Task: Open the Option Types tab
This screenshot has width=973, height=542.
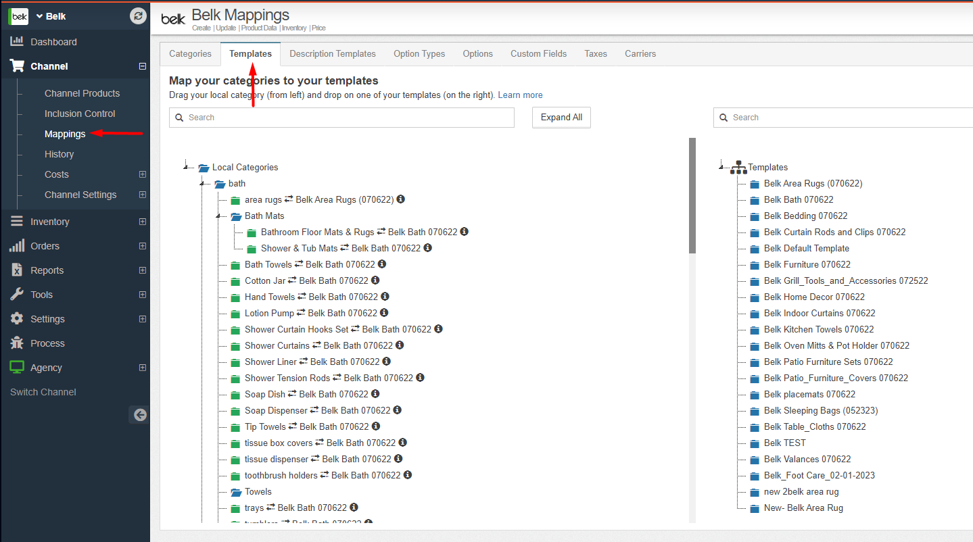Action: coord(419,54)
